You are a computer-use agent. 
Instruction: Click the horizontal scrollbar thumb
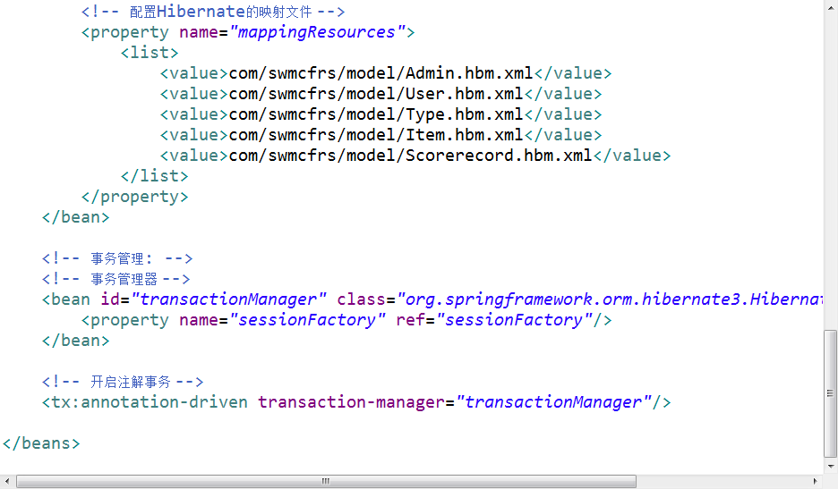[326, 481]
